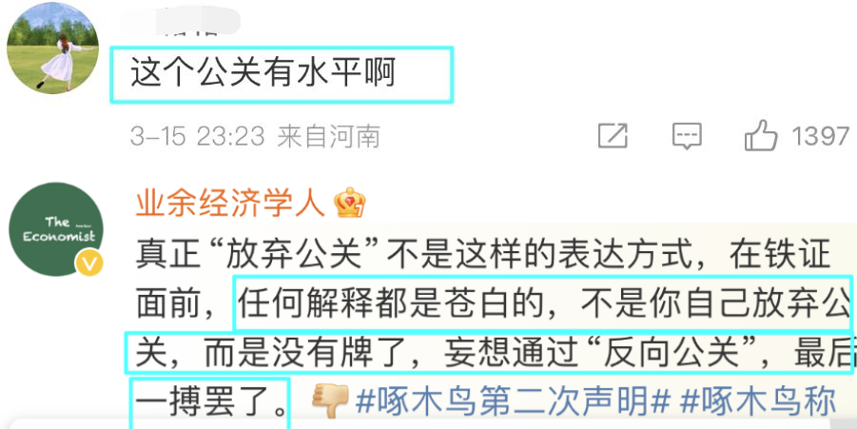Click text 真正"放弃公关"不是这样的表达方式
Screen dimensions: 857x429
tap(401, 254)
